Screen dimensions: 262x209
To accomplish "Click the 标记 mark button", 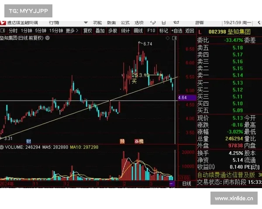I will pos(164,30).
